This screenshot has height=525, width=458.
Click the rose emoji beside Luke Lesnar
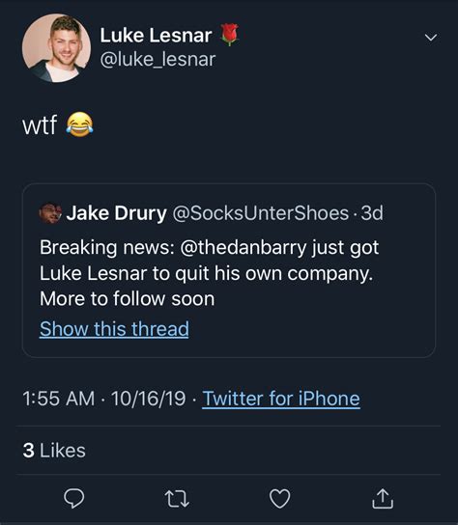(x=229, y=35)
